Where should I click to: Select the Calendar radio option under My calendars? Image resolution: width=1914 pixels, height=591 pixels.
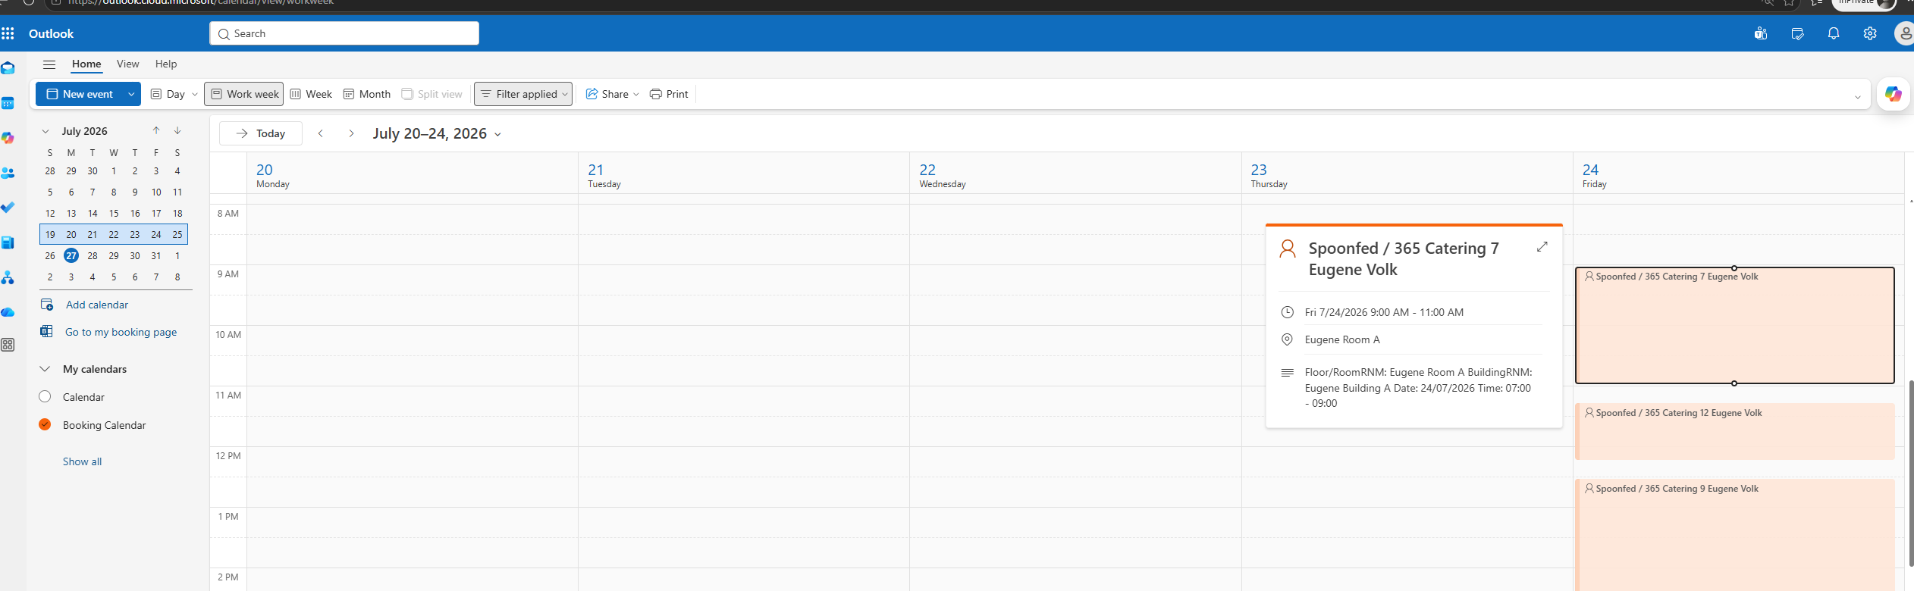pos(45,396)
